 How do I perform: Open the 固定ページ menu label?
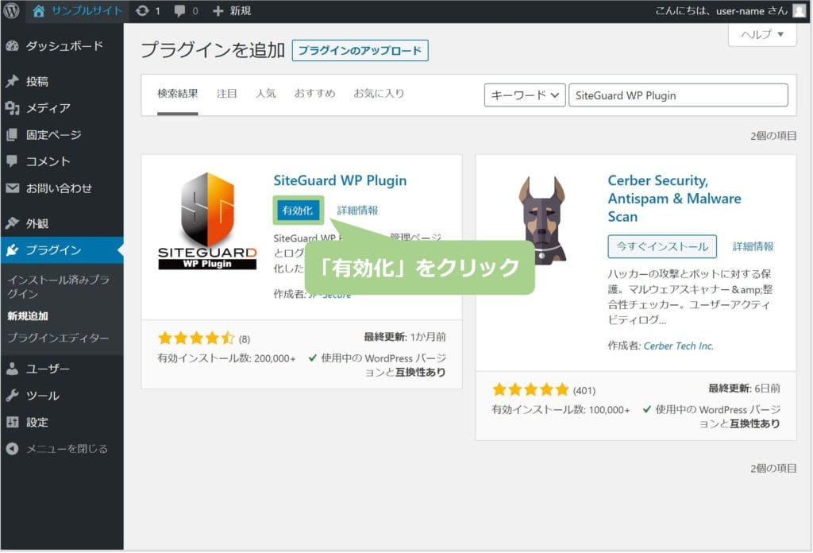pyautogui.click(x=54, y=135)
